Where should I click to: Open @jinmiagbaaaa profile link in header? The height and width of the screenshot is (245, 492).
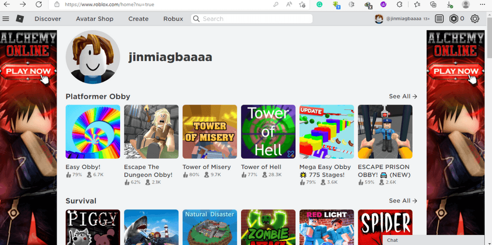point(404,19)
